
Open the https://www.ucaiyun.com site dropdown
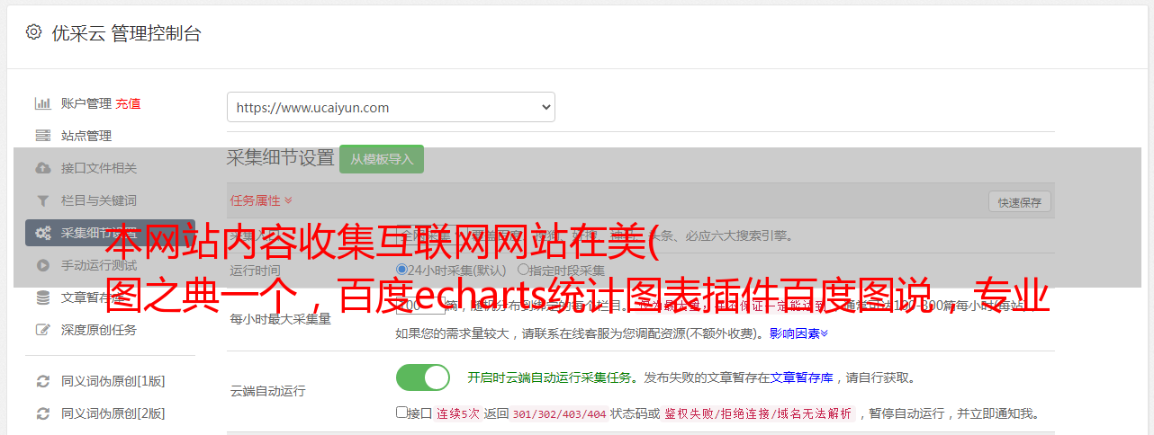click(391, 107)
